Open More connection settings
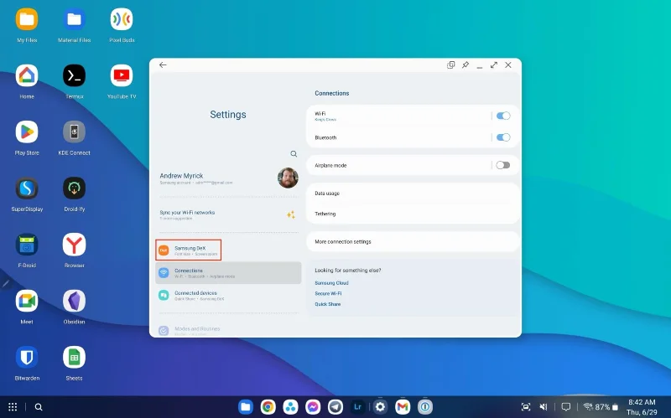The image size is (671, 418). [x=413, y=241]
